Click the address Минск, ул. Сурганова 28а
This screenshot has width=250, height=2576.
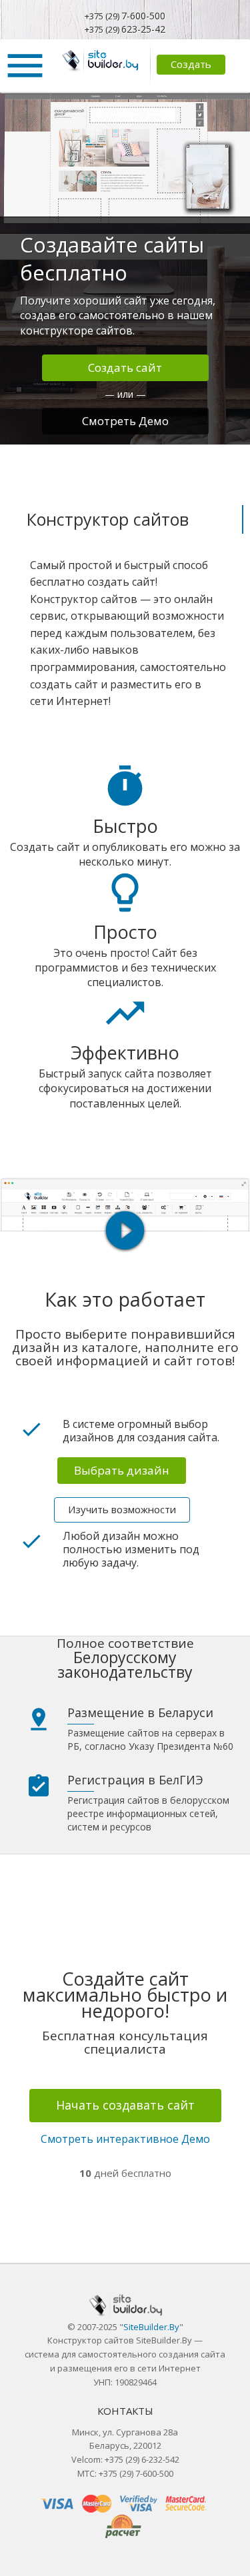[x=125, y=2432]
